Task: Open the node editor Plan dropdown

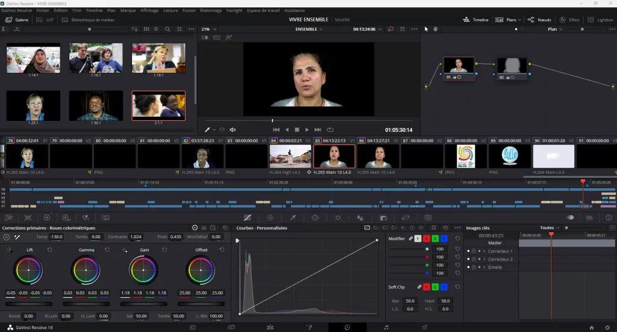Action: [555, 29]
